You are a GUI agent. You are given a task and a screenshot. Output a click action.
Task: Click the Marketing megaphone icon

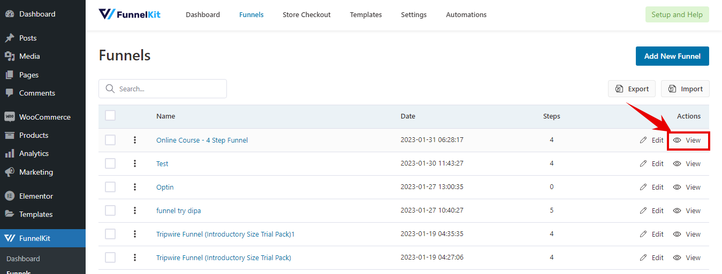coord(10,172)
